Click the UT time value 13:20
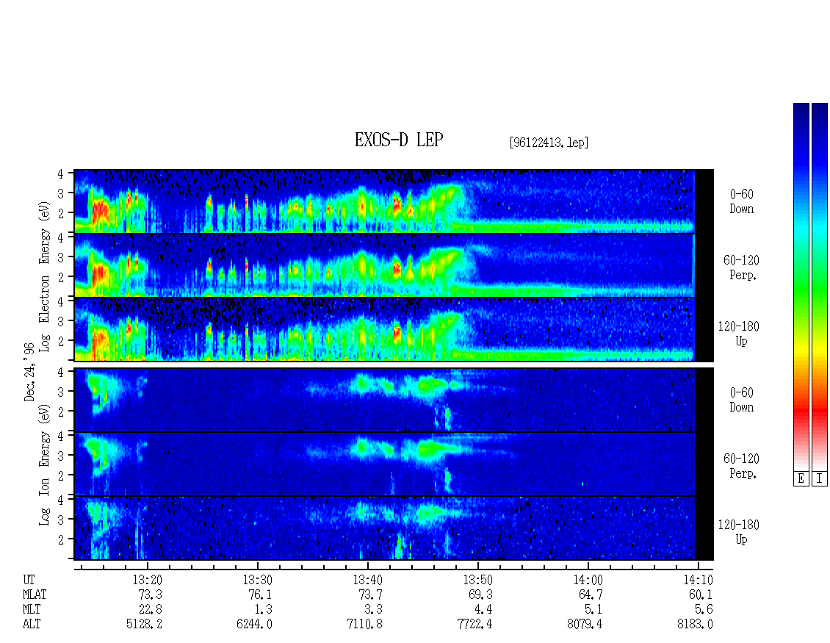Screen dimensions: 830x643 coord(147,580)
